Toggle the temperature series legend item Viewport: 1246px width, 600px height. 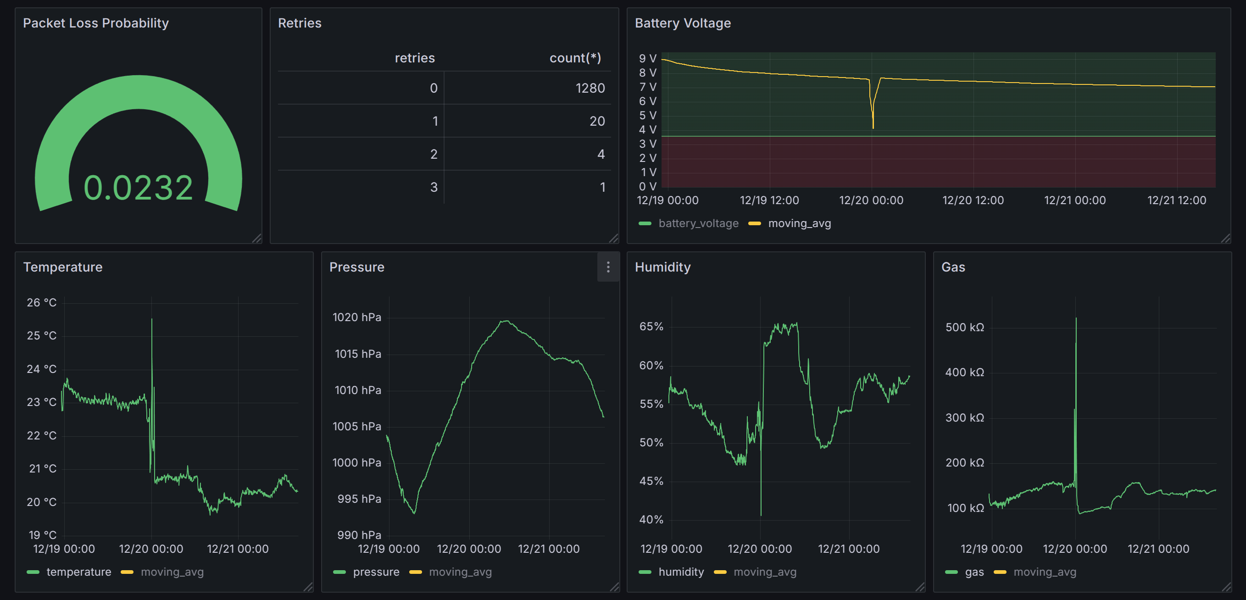(78, 572)
